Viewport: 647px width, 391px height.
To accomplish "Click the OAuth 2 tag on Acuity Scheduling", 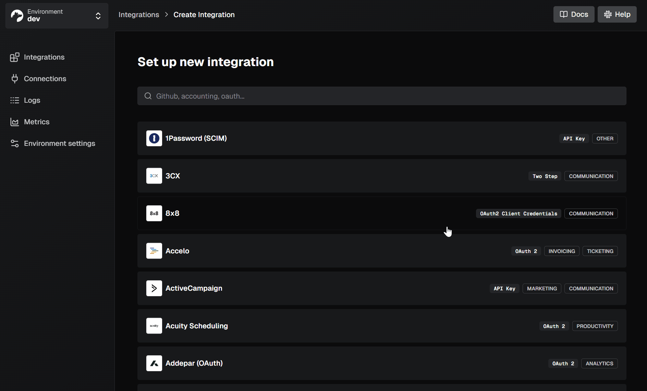I will pyautogui.click(x=554, y=326).
